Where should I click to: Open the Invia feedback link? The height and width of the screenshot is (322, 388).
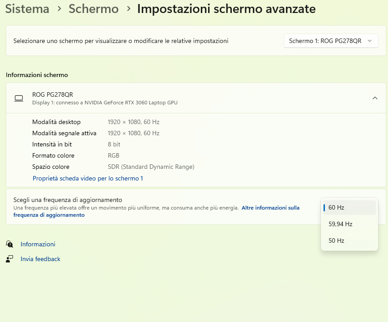(40, 259)
